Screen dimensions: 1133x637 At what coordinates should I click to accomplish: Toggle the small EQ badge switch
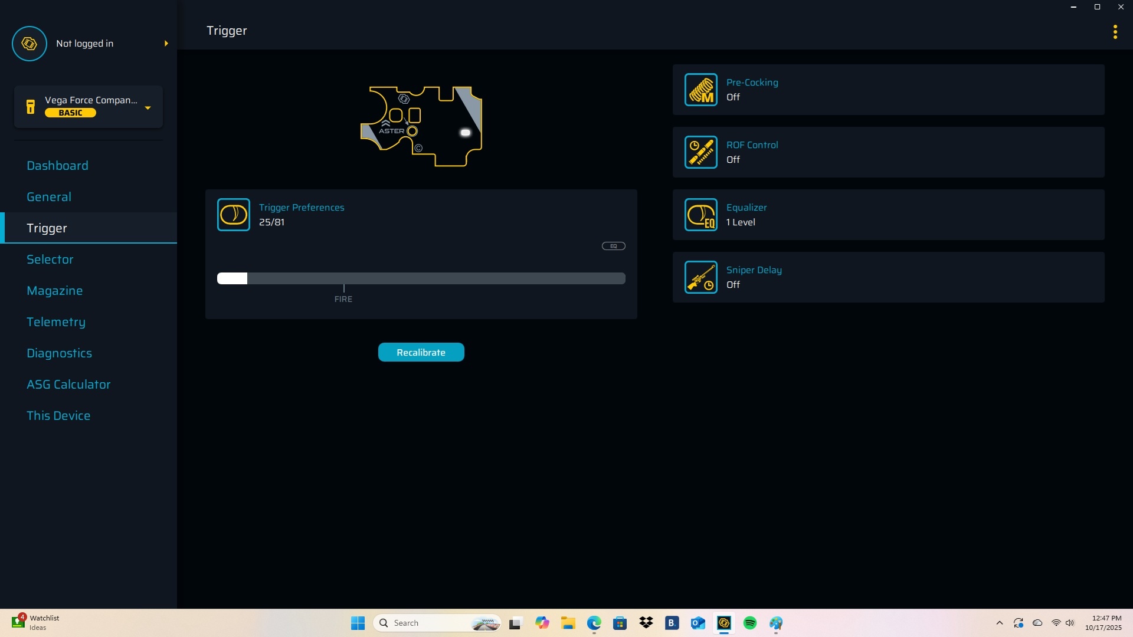(613, 246)
